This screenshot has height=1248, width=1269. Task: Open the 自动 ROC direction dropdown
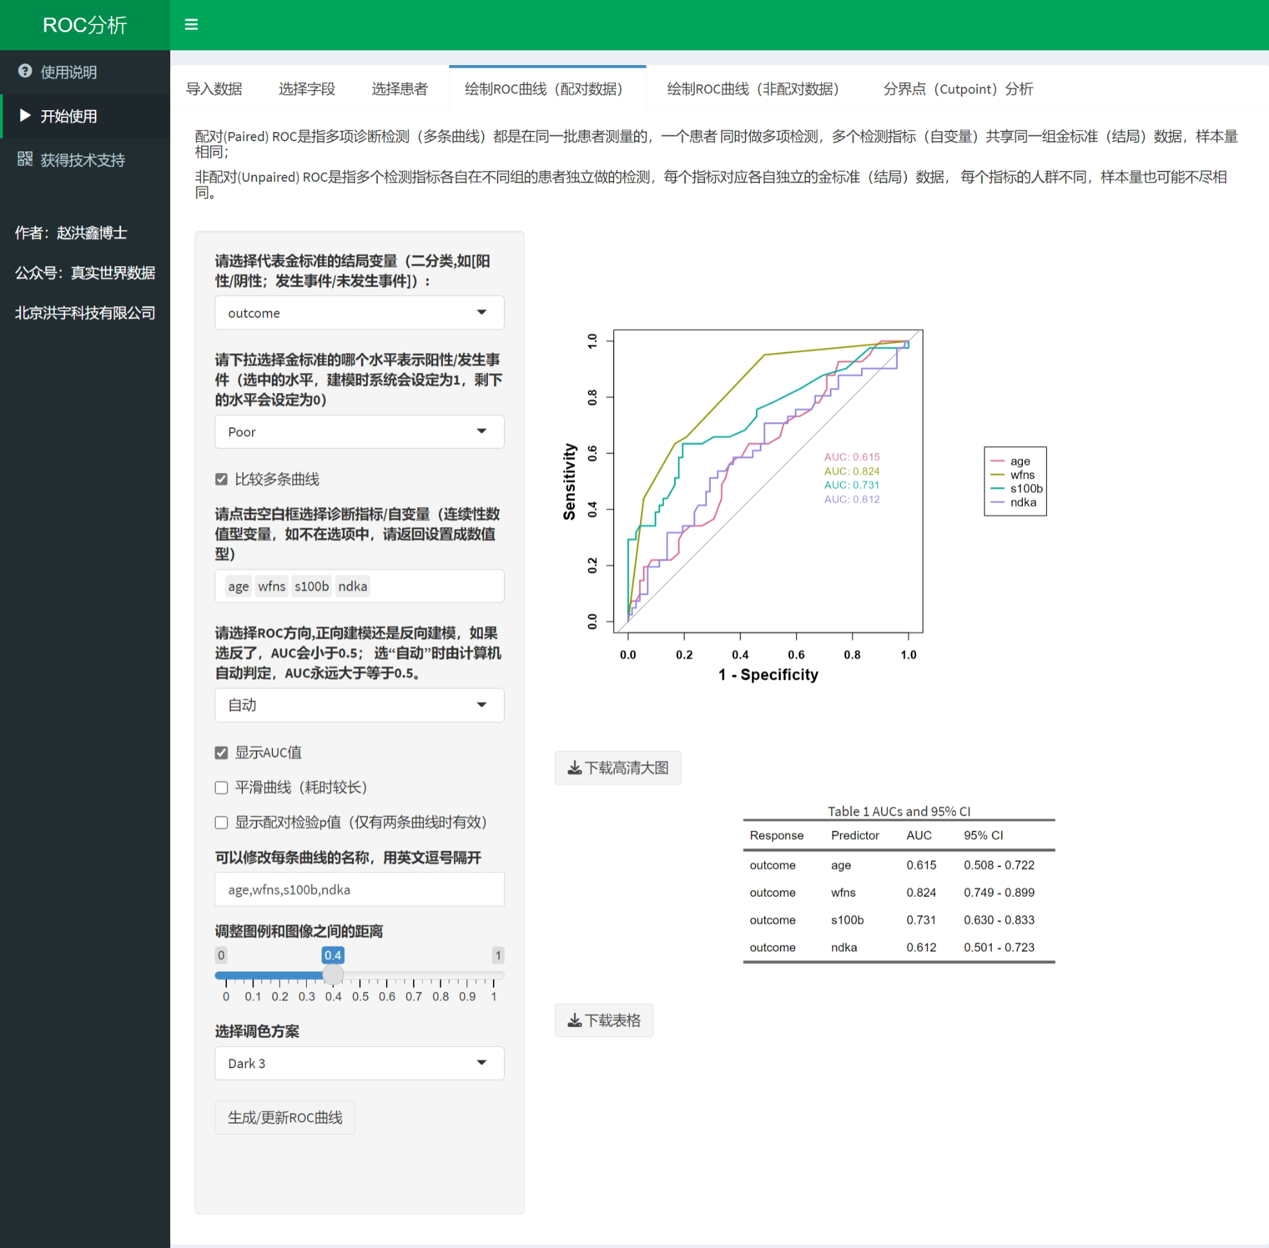pos(360,705)
